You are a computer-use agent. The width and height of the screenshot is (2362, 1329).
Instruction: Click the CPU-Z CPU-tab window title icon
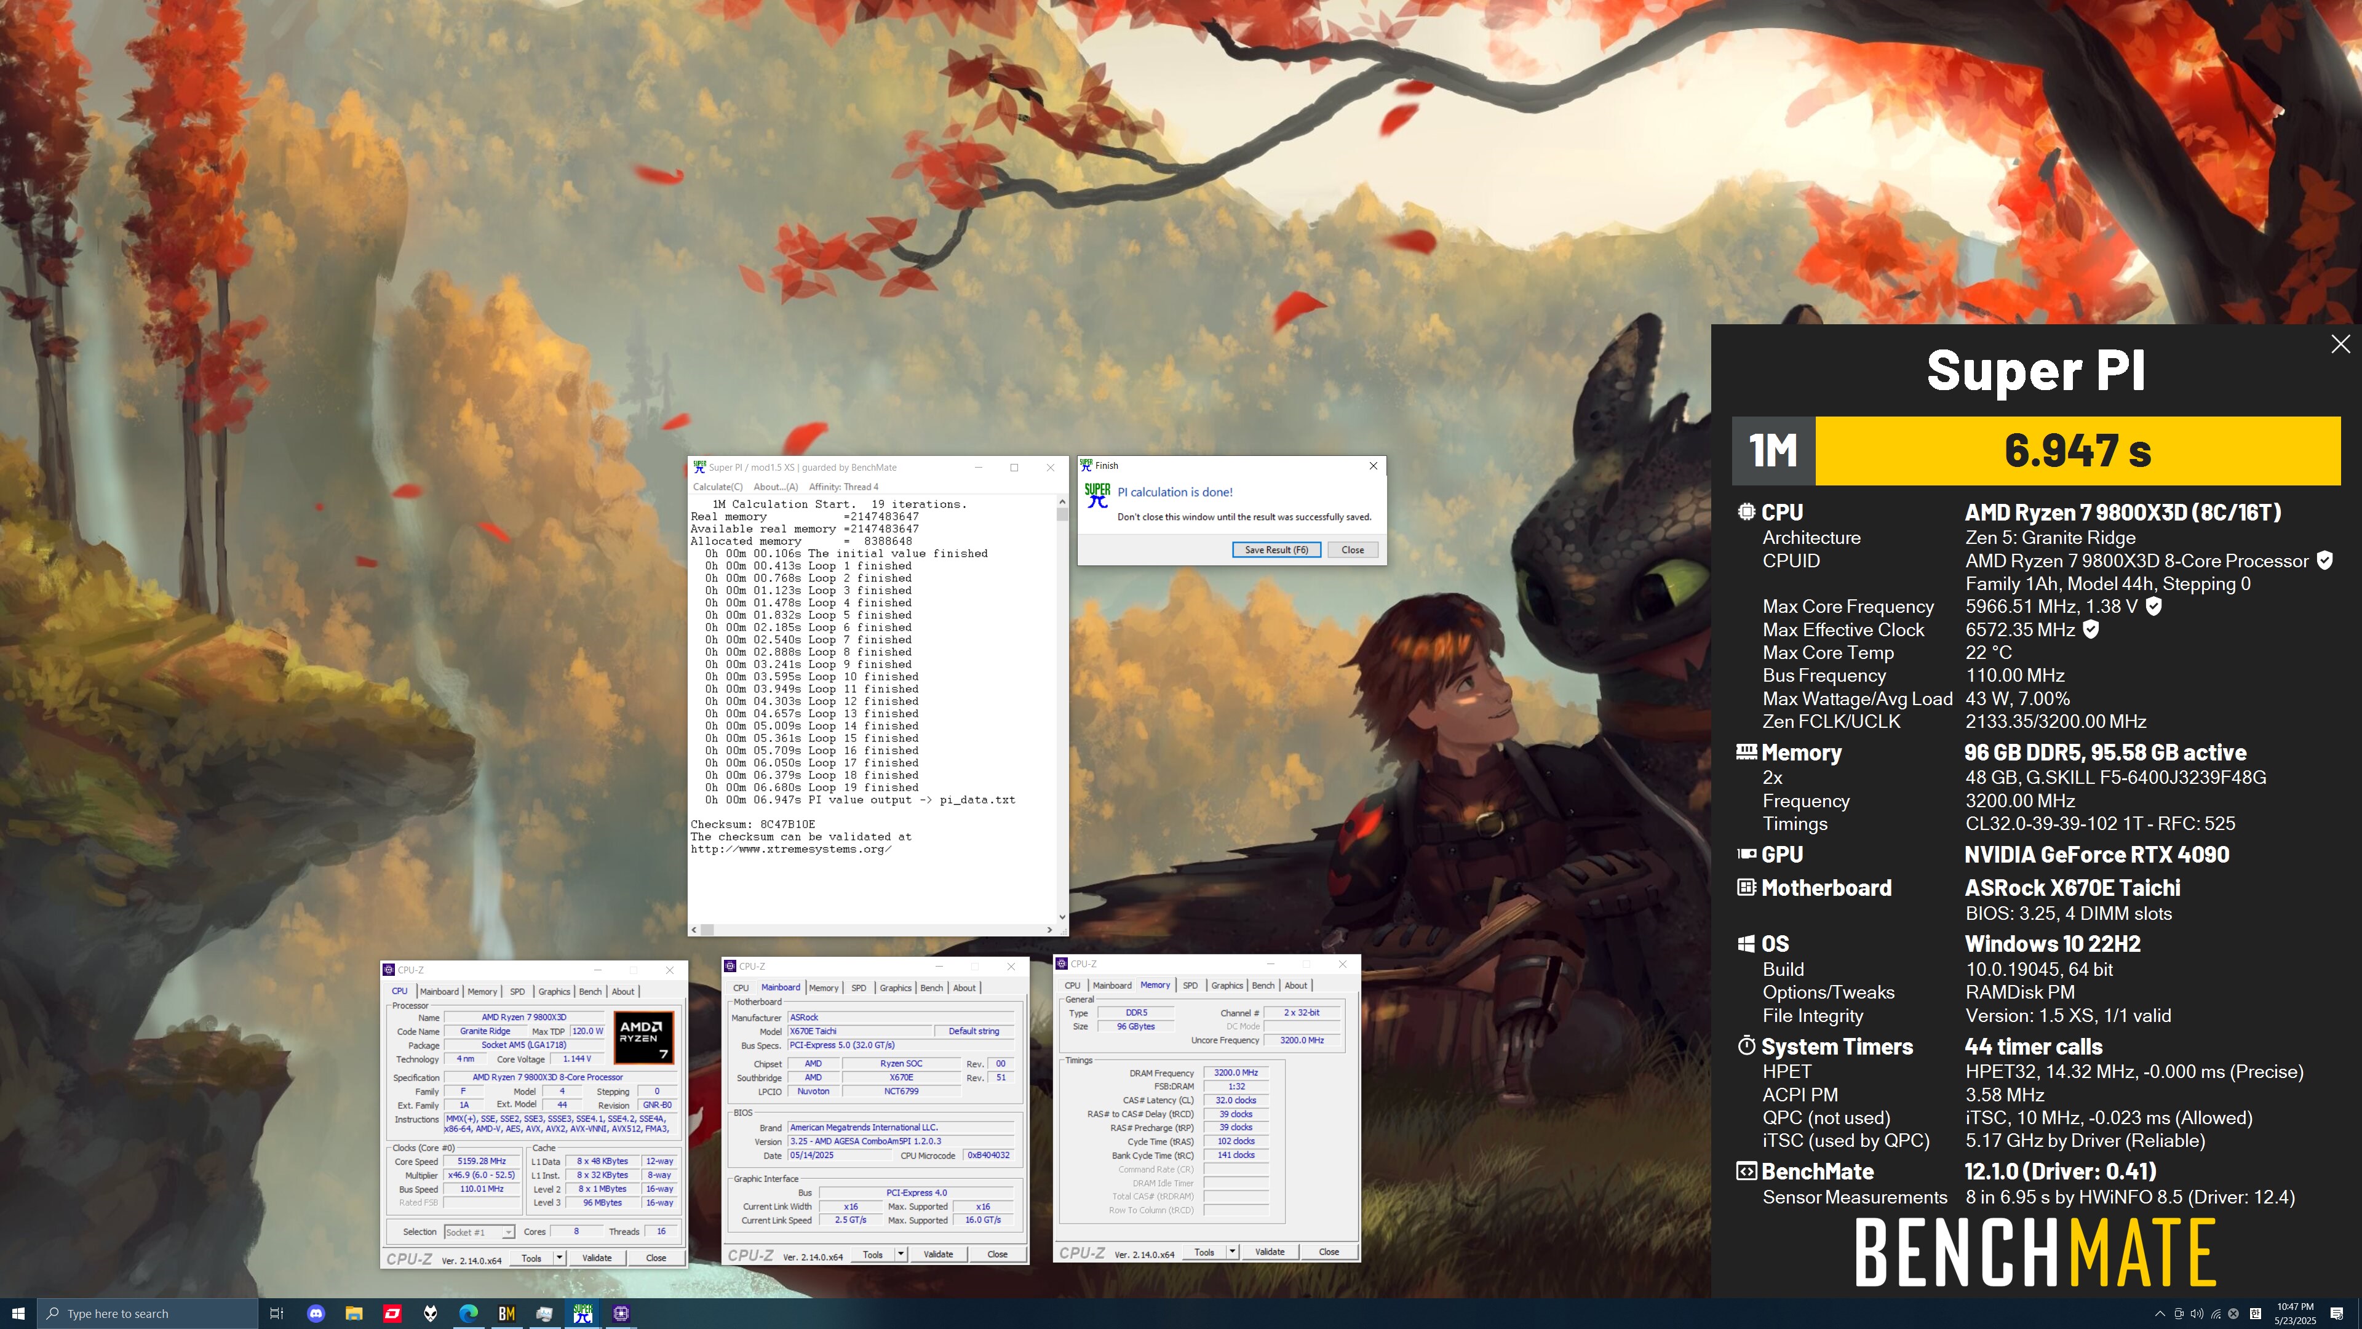pos(389,970)
